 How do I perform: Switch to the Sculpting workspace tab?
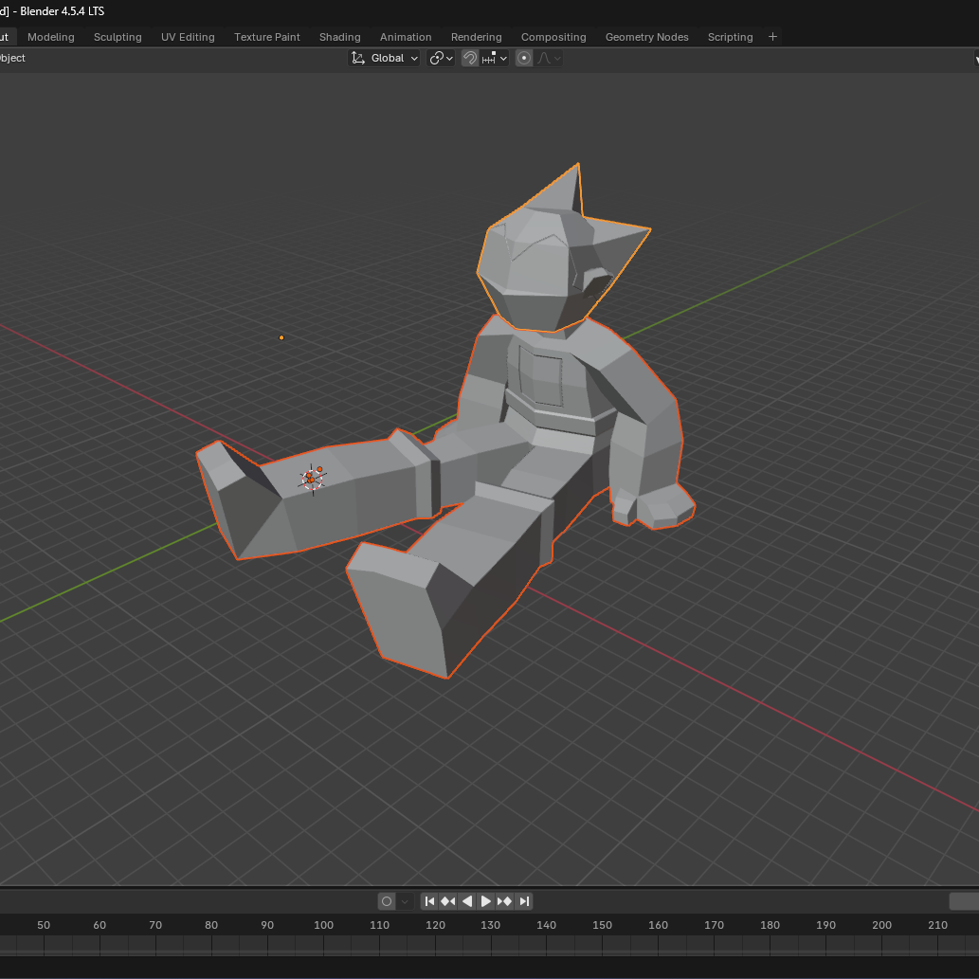(x=118, y=37)
